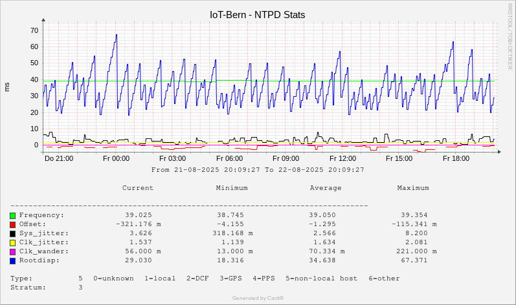
Task: Click Rootdisp maximum value 67.371
Action: 414,260
